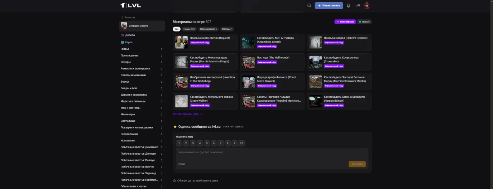Screen dimensions: 493x189
Task: Click thumbnail of Изобретение мастерской guide
Action: point(181,82)
